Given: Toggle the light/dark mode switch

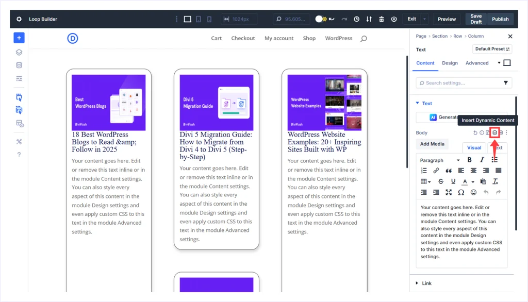Looking at the screenshot, I should pyautogui.click(x=321, y=19).
